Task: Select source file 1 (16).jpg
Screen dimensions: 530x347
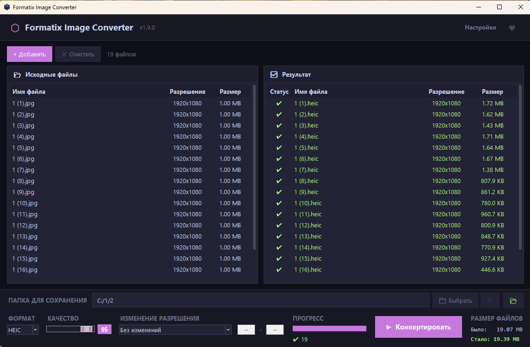Action: 131,270
